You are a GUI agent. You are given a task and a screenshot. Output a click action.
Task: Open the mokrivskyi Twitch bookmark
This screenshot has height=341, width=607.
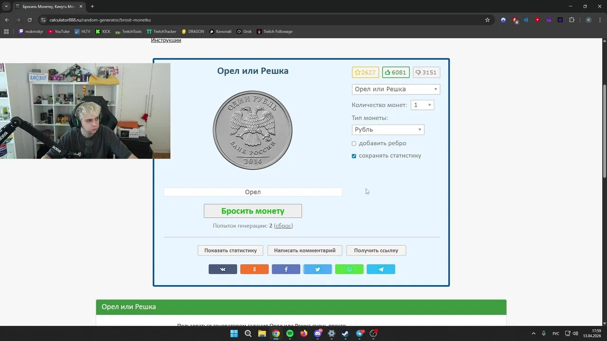click(x=31, y=32)
